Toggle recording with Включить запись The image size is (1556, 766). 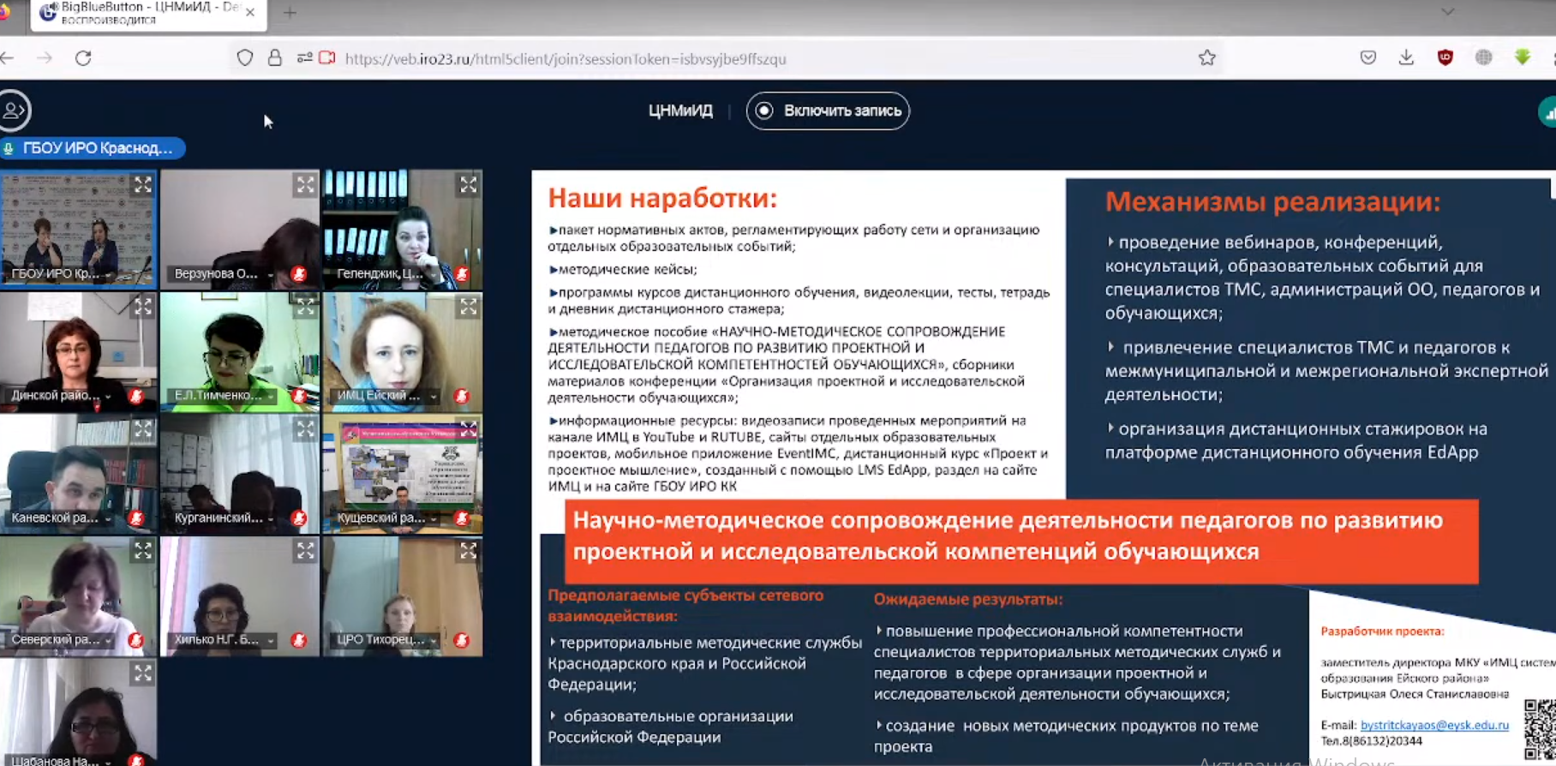828,111
